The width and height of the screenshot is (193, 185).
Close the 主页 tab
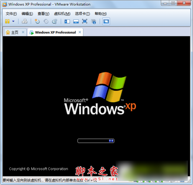click(23, 32)
